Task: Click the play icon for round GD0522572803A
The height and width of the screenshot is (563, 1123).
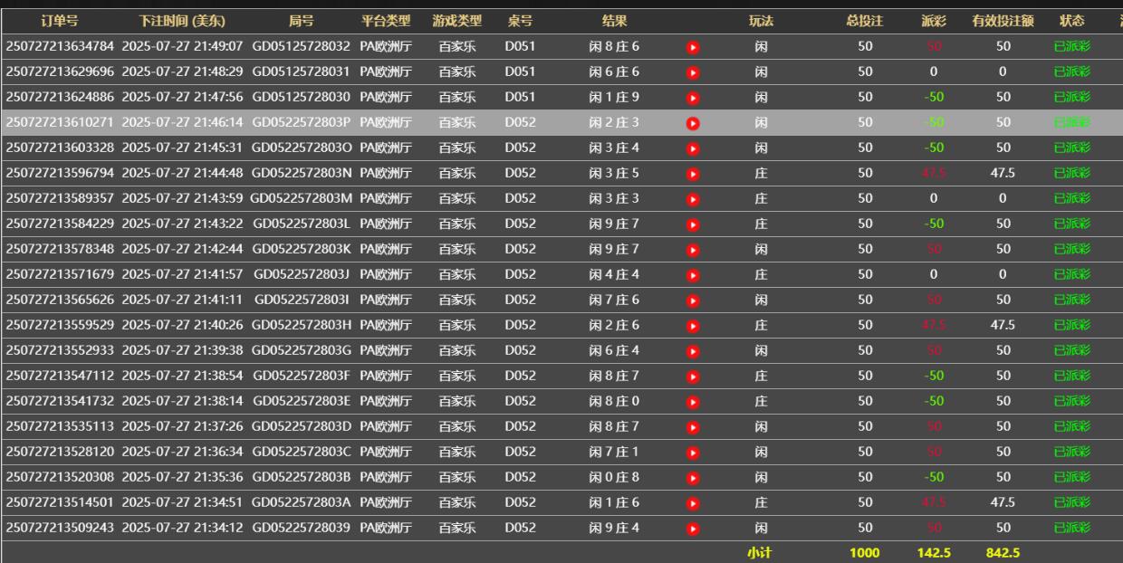Action: click(x=693, y=503)
